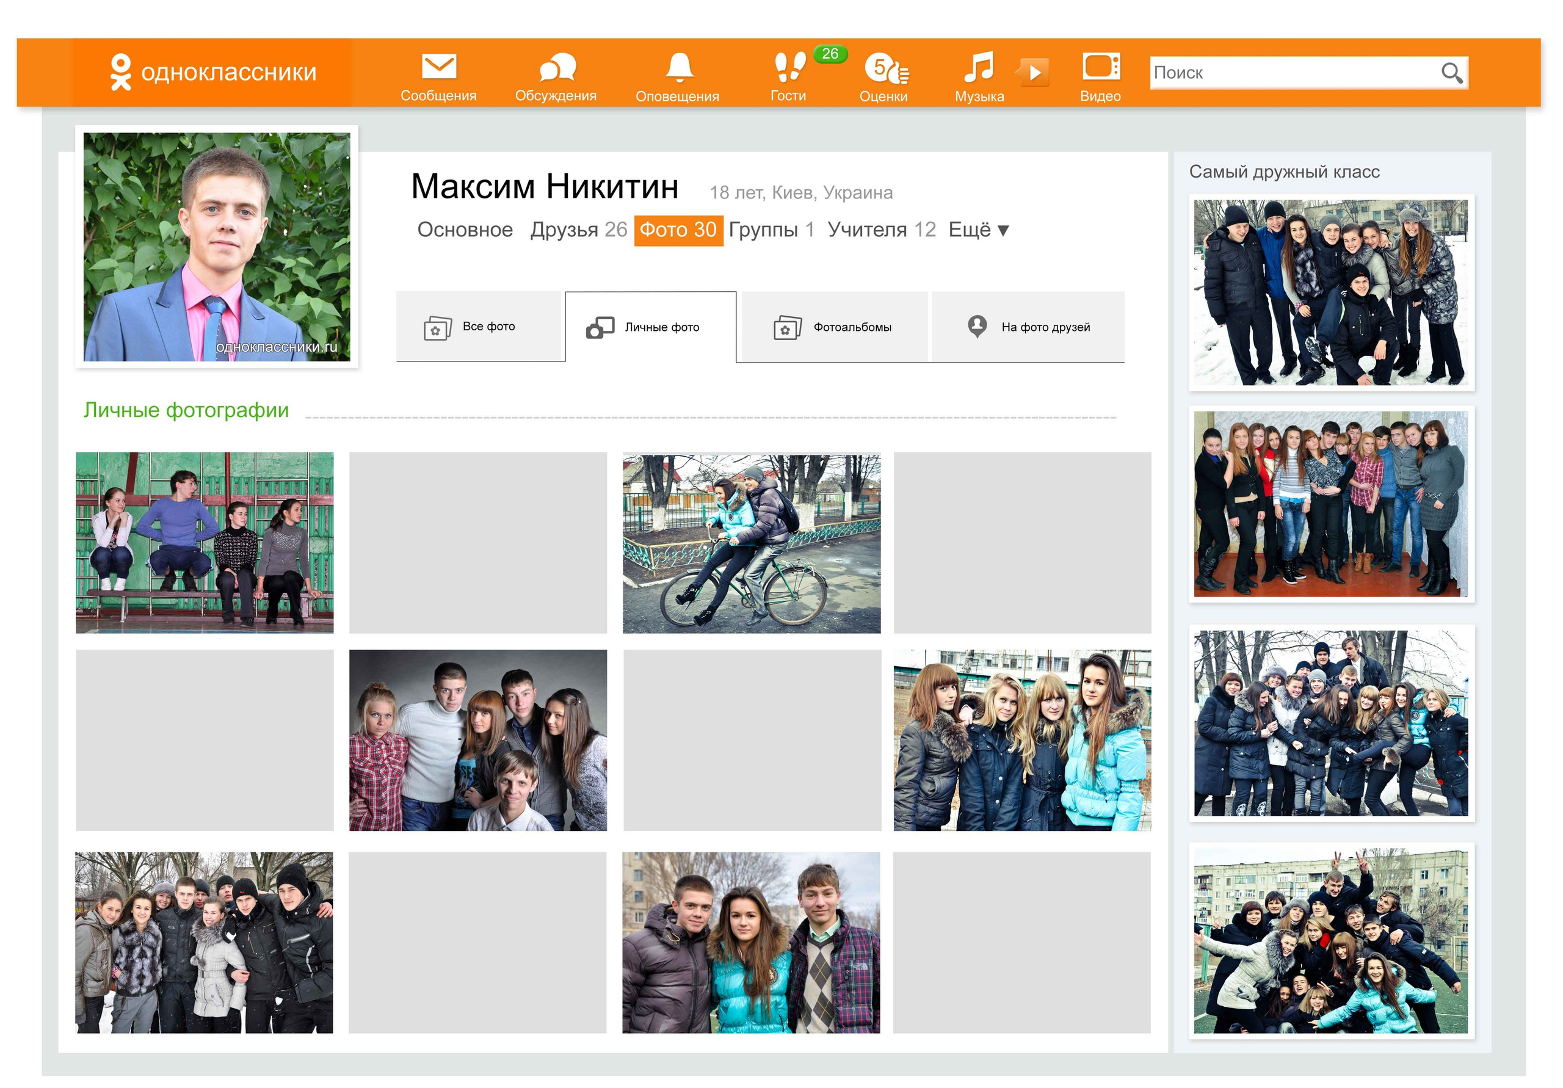
Task: Open Гости footprints icon
Action: pyautogui.click(x=789, y=67)
